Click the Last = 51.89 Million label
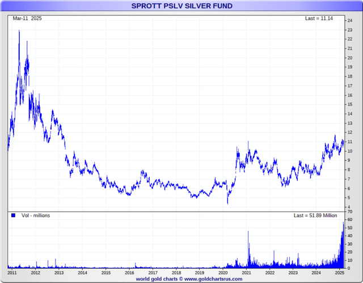The image size is (363, 283). coord(315,216)
